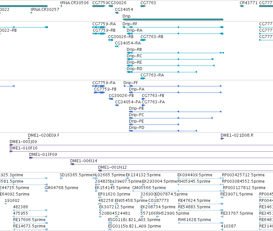Click protein CG30026-PB label
273x231 pixels.
(121, 96)
